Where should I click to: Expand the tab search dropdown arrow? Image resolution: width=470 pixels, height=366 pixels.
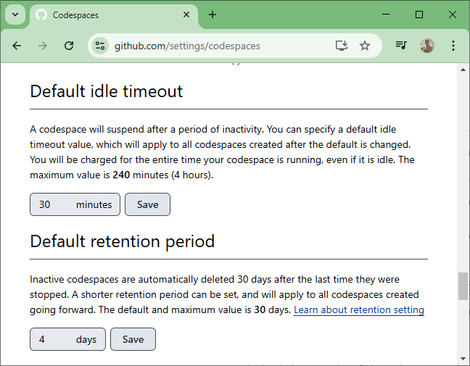click(x=15, y=14)
